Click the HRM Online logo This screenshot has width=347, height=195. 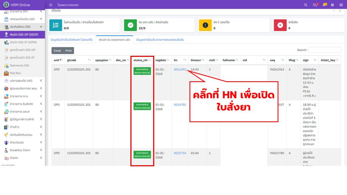6,5
